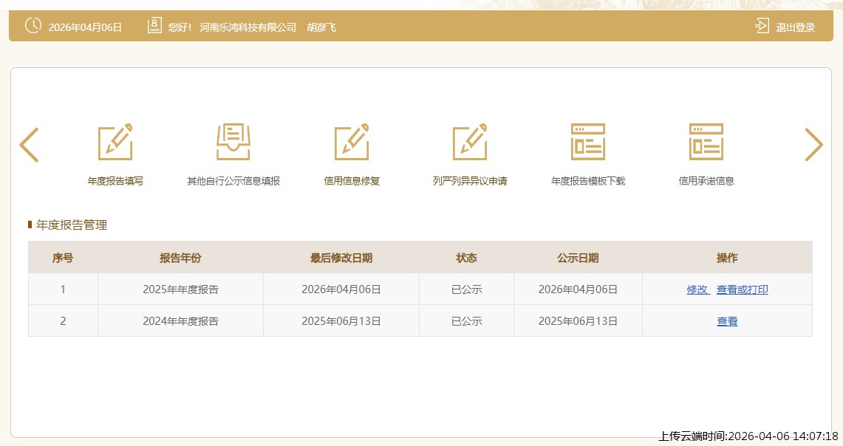Select the 信用信息修复 menu label

[x=352, y=181]
